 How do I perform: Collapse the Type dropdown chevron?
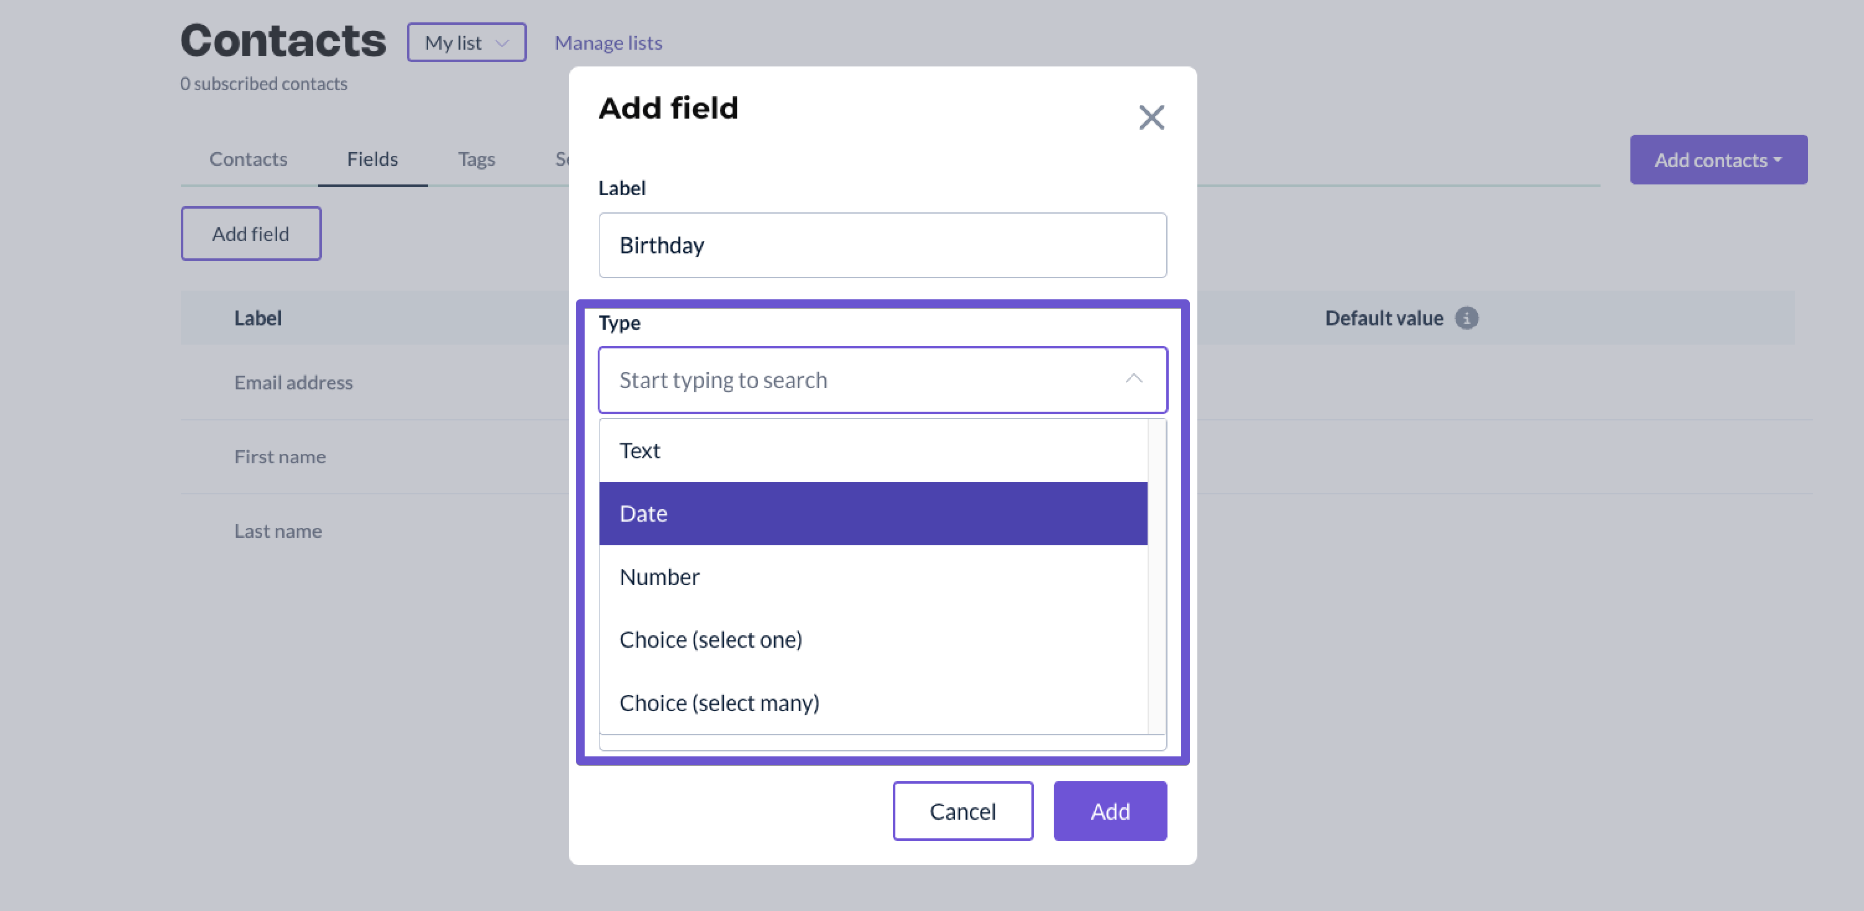click(1133, 379)
